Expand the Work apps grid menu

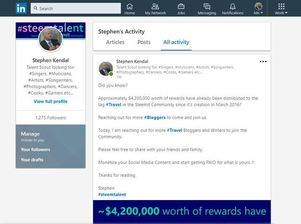[281, 8]
